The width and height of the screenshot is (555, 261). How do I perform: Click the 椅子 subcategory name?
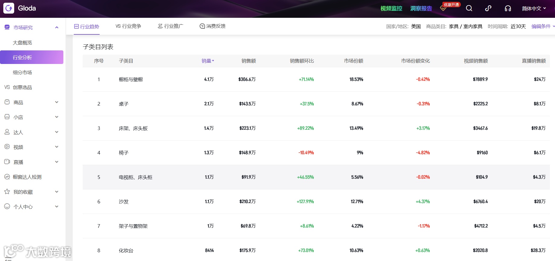(123, 153)
